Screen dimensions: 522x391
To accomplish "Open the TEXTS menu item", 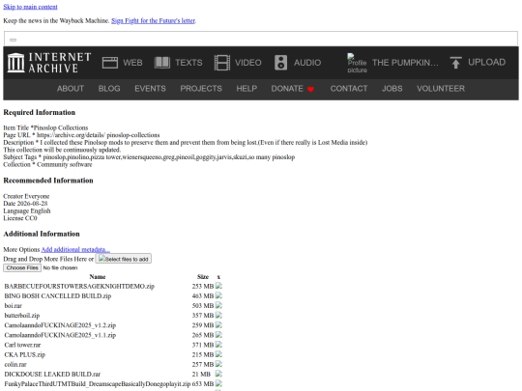I will pyautogui.click(x=188, y=63).
